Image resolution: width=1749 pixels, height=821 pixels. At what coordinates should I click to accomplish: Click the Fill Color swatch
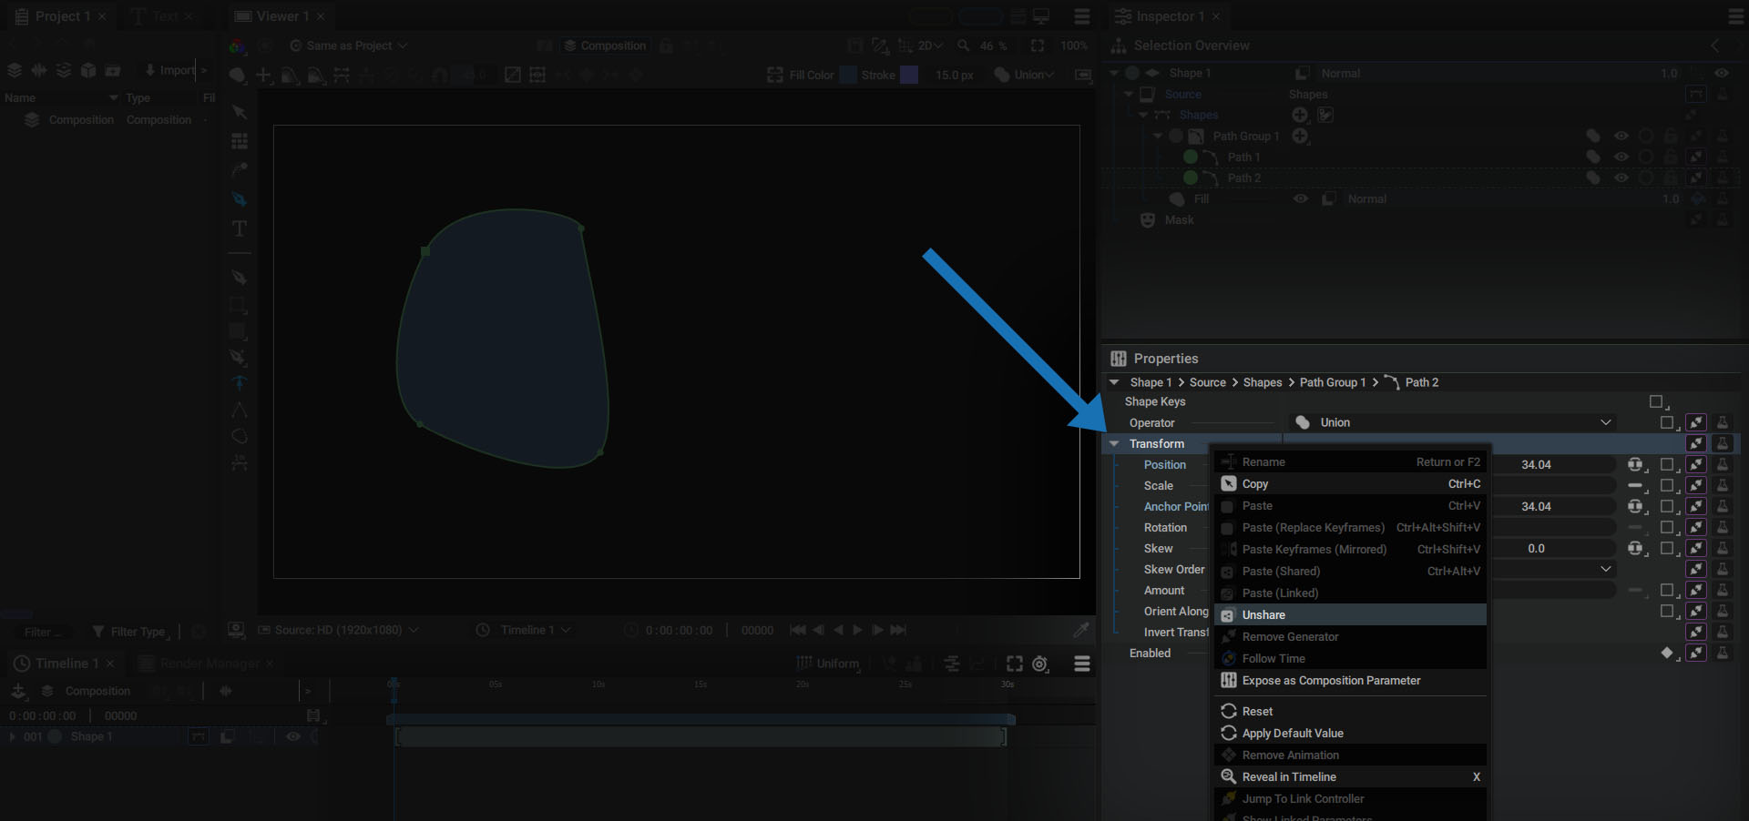(848, 75)
